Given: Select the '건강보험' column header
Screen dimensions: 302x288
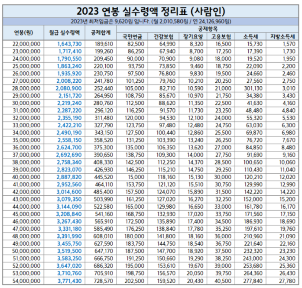Looking at the screenshot, I should pos(163,36).
